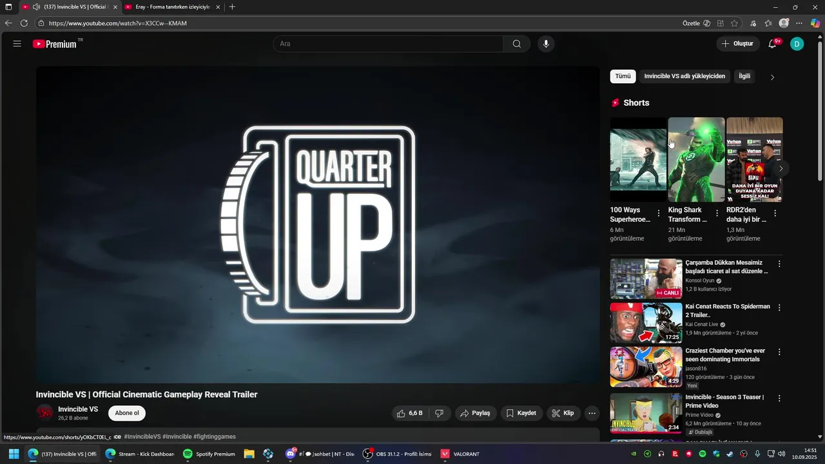The height and width of the screenshot is (464, 825).
Task: Open Edge settings and more menu
Action: [x=800, y=23]
